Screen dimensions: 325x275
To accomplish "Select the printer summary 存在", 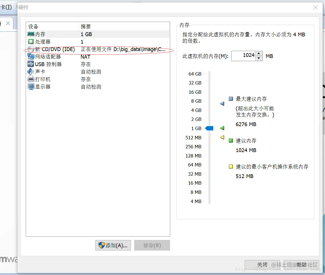I will point(86,79).
